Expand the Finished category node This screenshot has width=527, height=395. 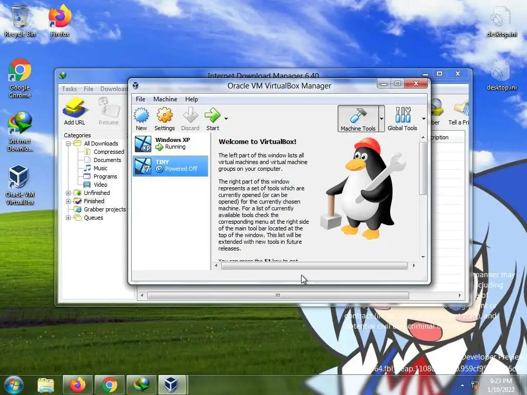(x=68, y=201)
